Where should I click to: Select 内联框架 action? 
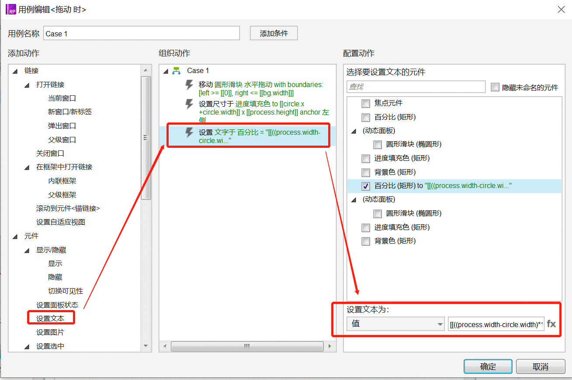click(62, 181)
